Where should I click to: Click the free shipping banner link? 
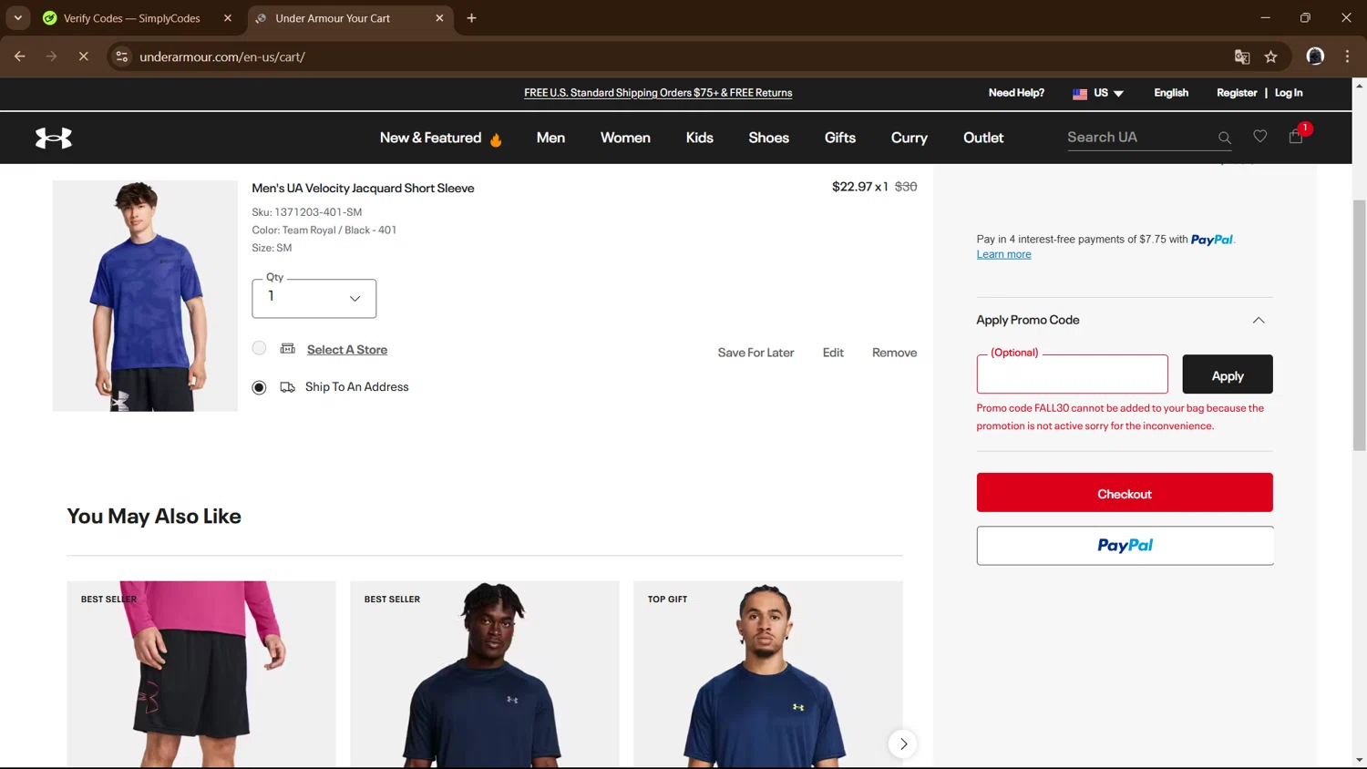[658, 93]
